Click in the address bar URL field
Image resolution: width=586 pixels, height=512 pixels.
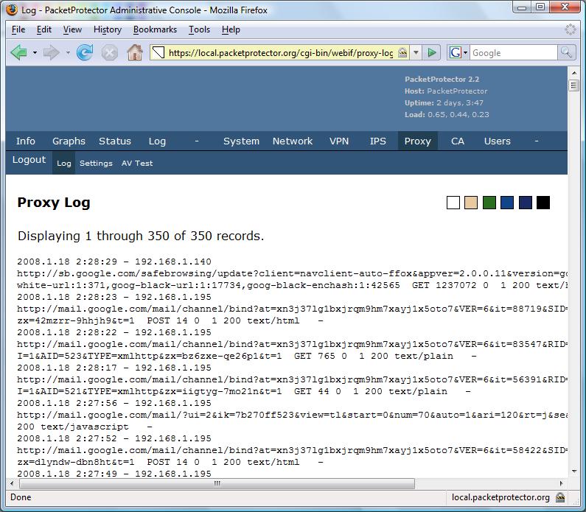click(280, 52)
